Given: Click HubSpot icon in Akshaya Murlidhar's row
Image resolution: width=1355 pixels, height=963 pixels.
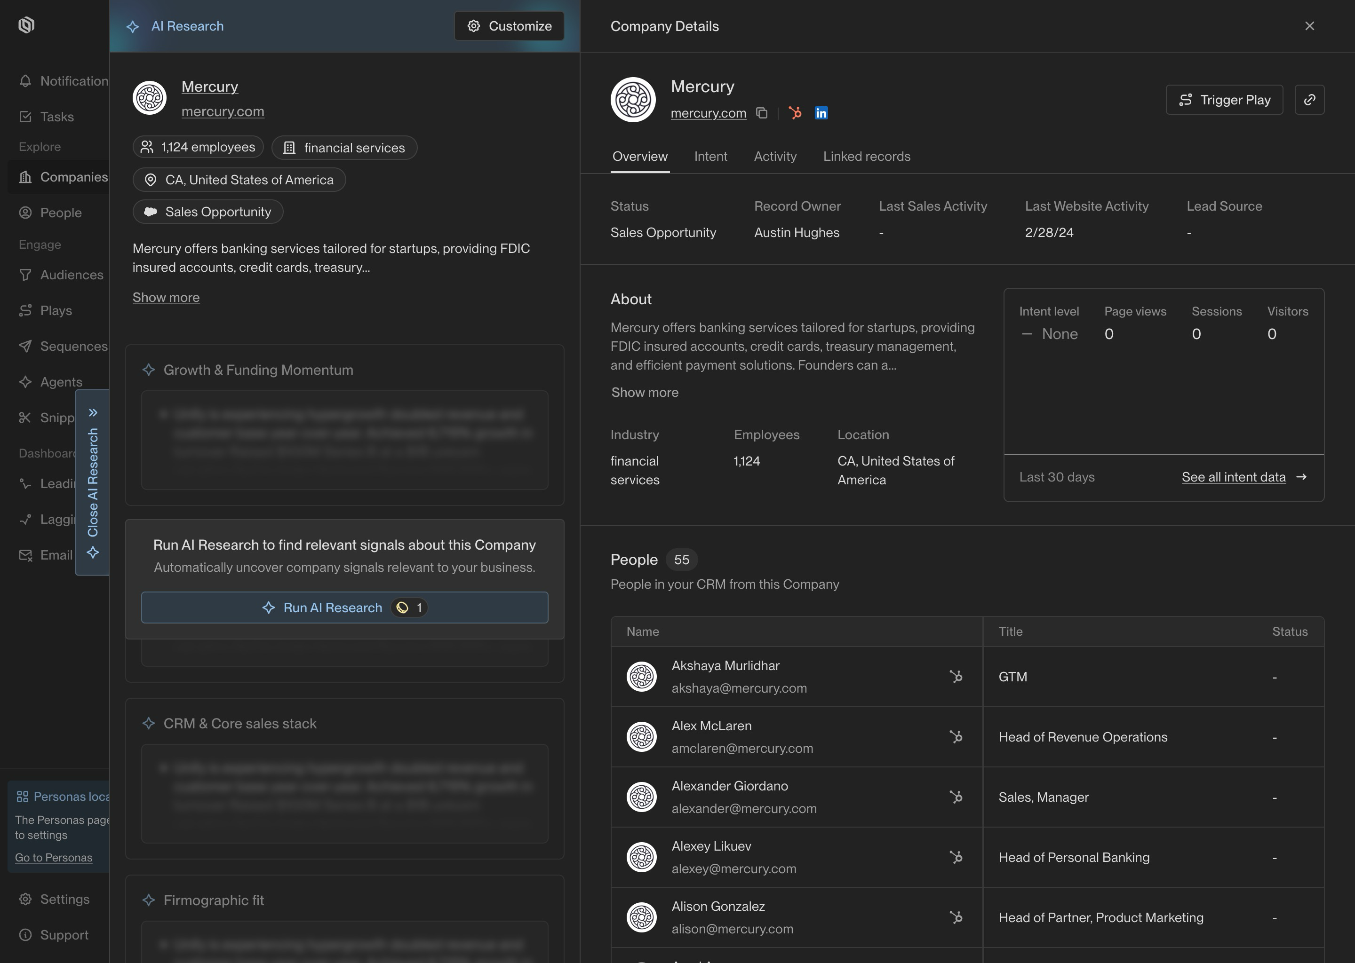Looking at the screenshot, I should pyautogui.click(x=956, y=677).
